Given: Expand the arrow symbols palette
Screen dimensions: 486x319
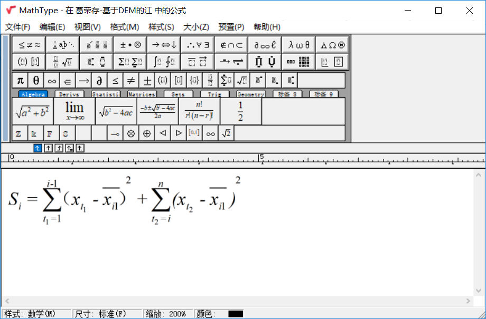Looking at the screenshot, I should click(x=164, y=45).
